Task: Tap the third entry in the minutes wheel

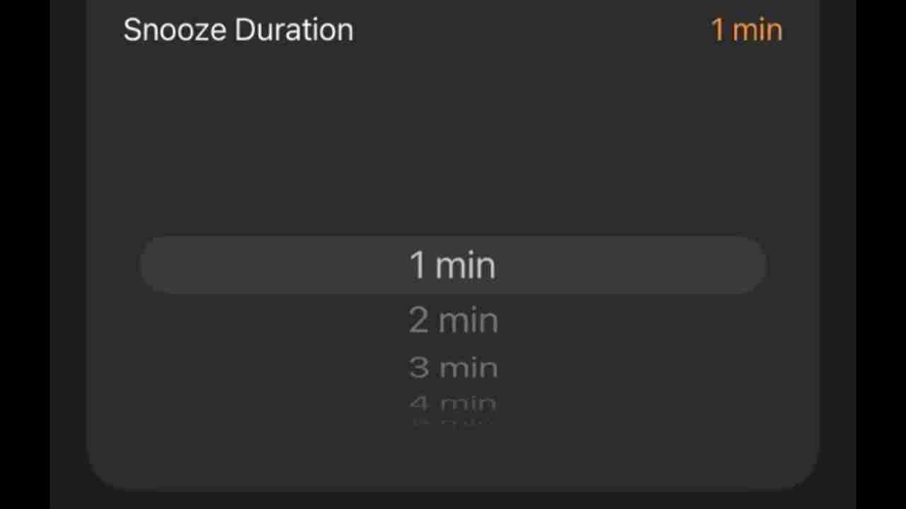Action: click(x=453, y=368)
